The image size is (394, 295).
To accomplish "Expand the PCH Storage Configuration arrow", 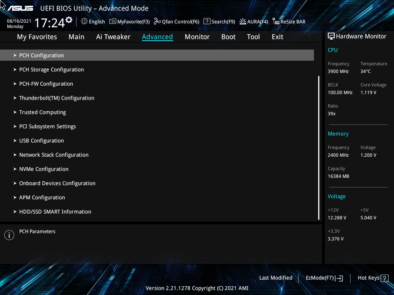I will point(15,70).
